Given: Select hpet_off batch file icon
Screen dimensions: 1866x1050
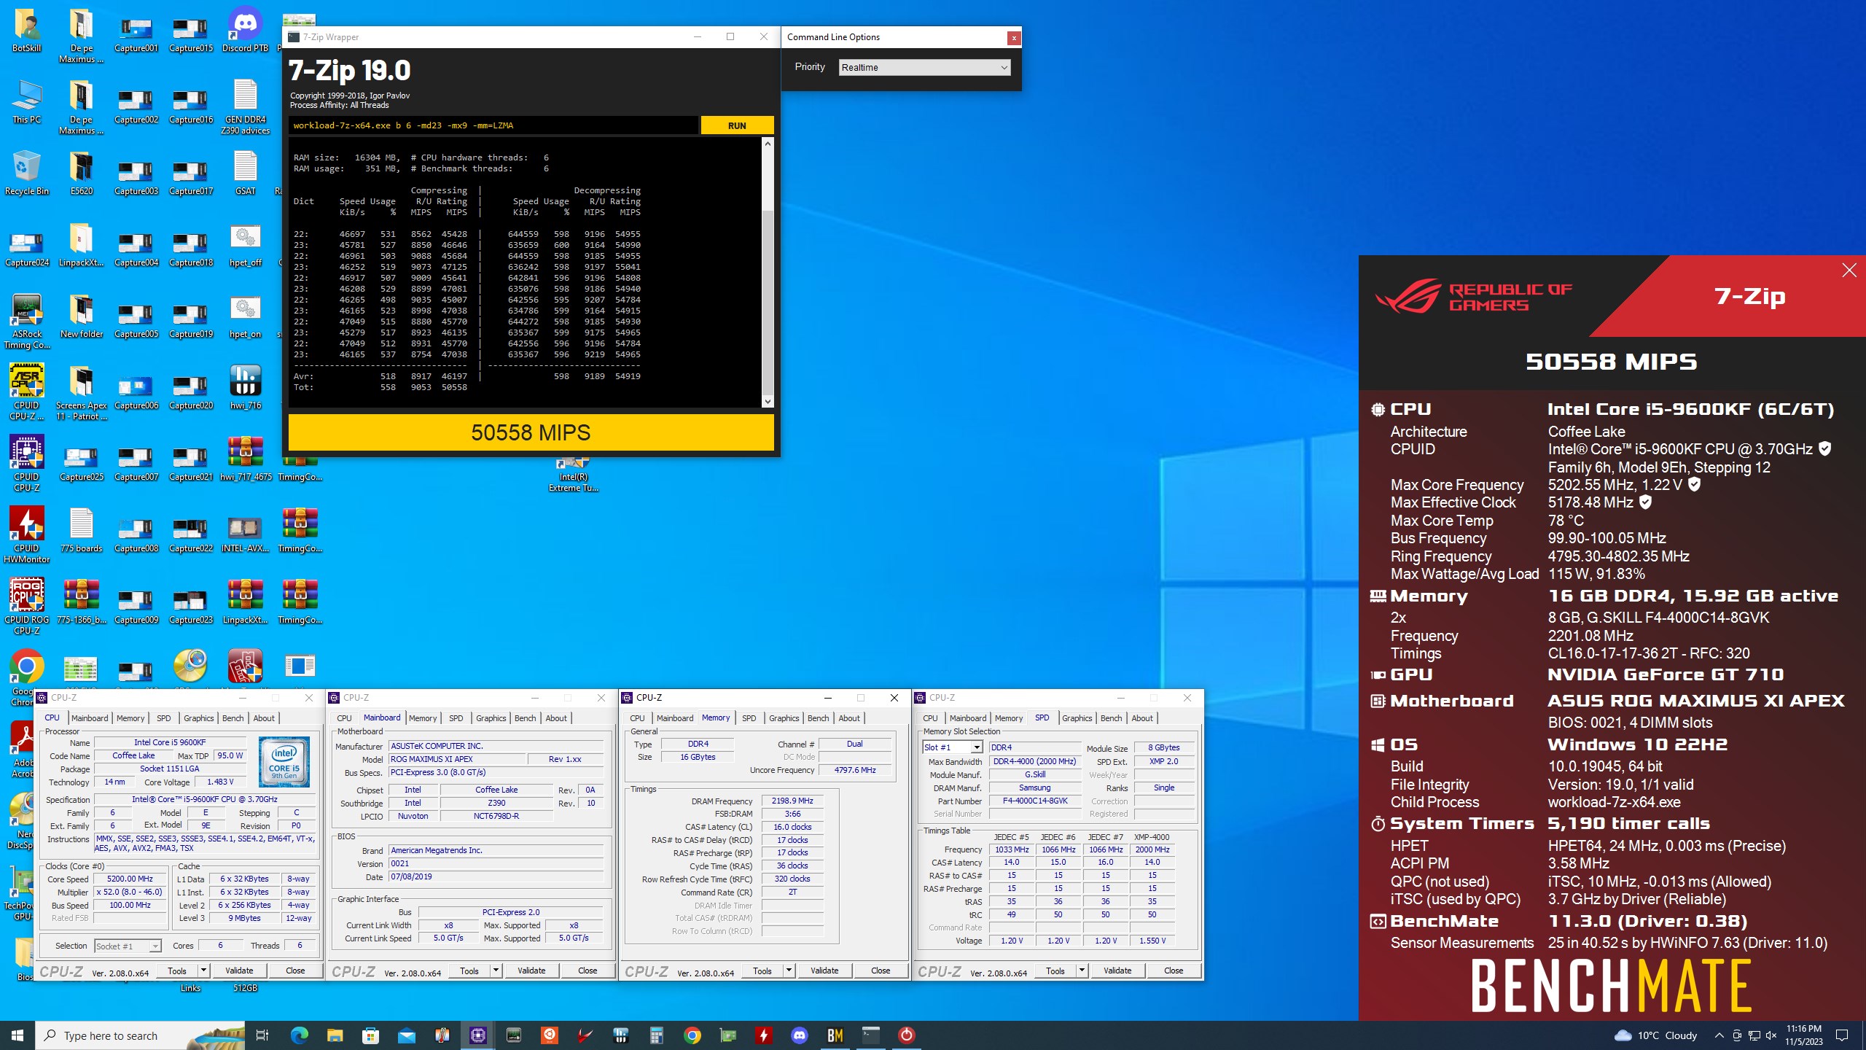Looking at the screenshot, I should coord(246,245).
